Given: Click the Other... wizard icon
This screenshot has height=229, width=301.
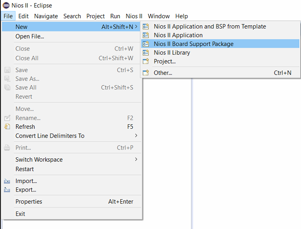Looking at the screenshot, I should click(146, 73).
